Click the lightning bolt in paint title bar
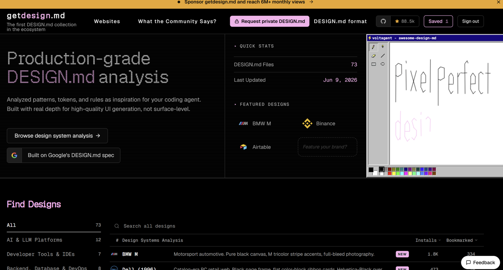503x270 pixels. (x=370, y=38)
